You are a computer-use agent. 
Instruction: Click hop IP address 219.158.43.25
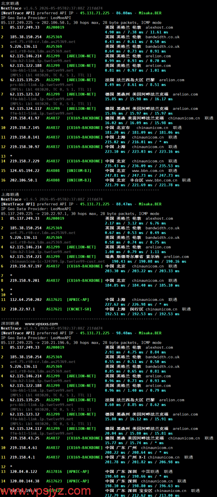25,438
